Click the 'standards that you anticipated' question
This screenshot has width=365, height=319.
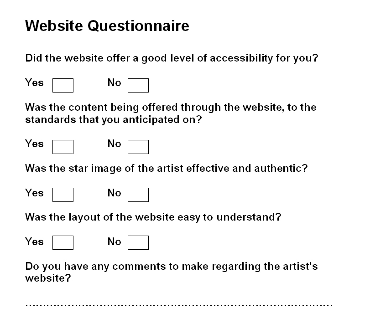point(171,113)
